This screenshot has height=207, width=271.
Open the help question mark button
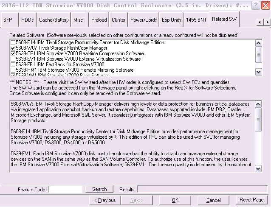pos(256,6)
